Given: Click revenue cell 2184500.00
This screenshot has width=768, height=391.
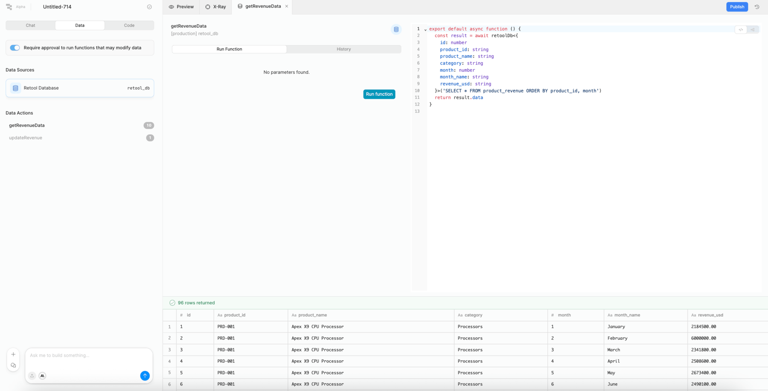Looking at the screenshot, I should [x=727, y=327].
